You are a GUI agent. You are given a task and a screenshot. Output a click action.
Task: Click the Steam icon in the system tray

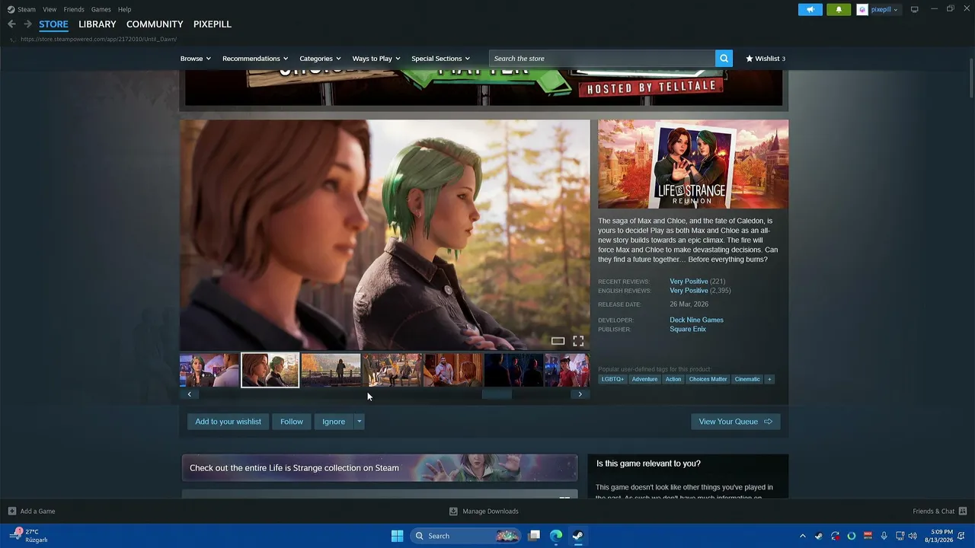coord(819,536)
